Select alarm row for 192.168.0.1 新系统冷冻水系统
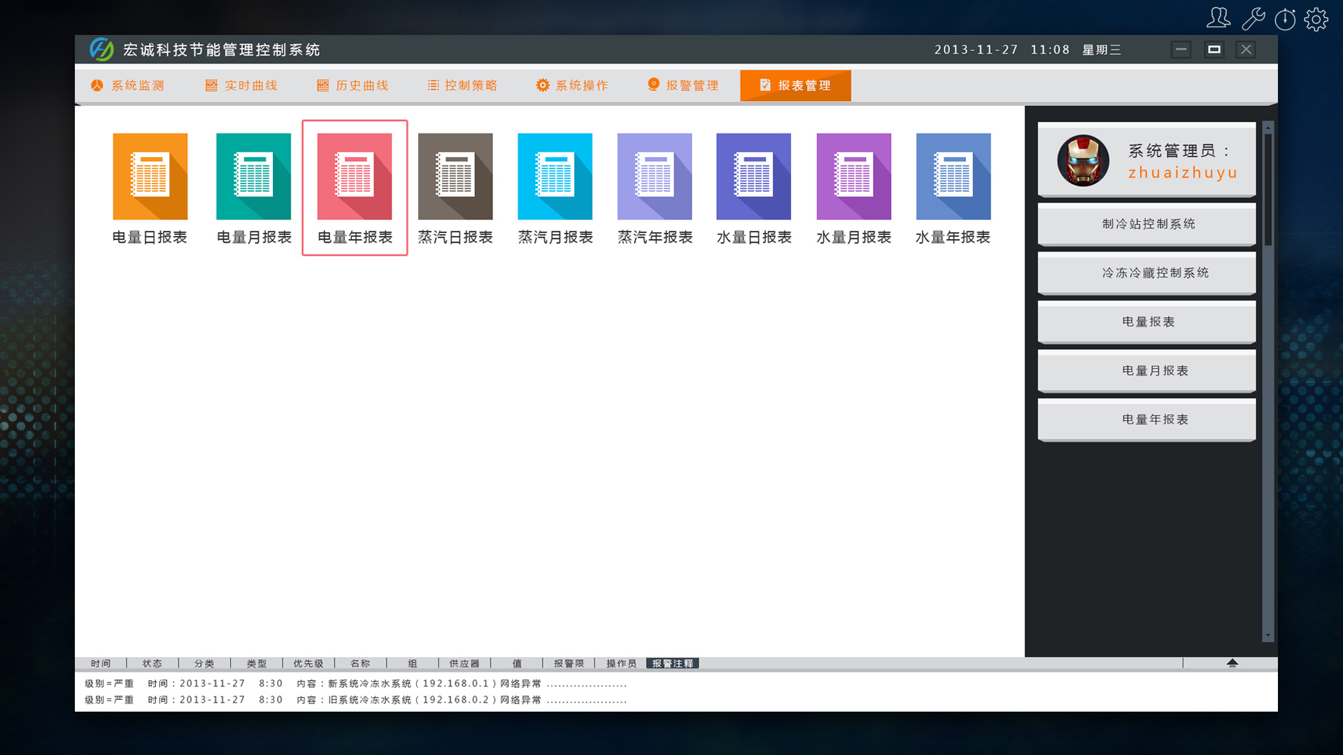The height and width of the screenshot is (755, 1343). pyautogui.click(x=355, y=684)
